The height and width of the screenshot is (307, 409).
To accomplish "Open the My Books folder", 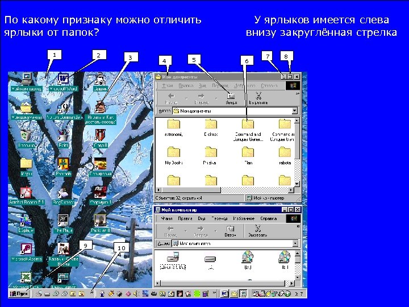I will [x=174, y=156].
